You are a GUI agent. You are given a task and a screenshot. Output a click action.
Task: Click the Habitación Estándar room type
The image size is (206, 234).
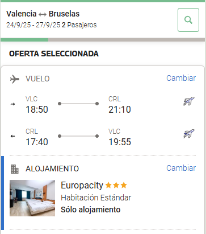(96, 198)
